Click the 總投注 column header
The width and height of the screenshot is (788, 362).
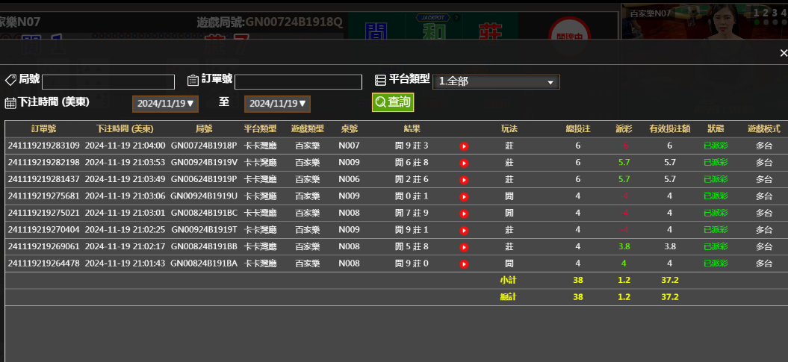578,129
